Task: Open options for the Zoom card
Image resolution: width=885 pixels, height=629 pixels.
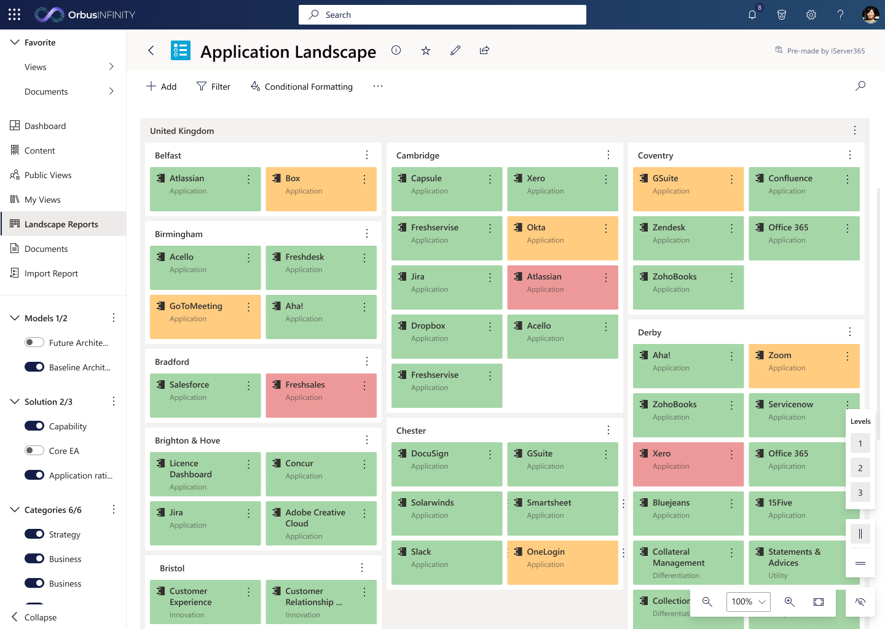Action: point(848,356)
